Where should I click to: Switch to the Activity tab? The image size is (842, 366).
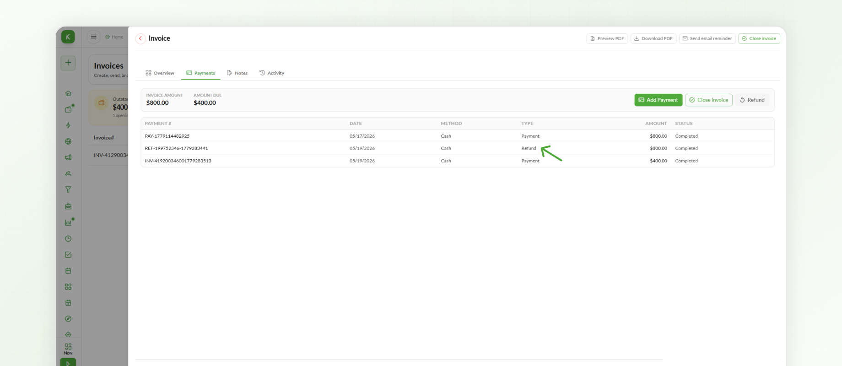(272, 73)
